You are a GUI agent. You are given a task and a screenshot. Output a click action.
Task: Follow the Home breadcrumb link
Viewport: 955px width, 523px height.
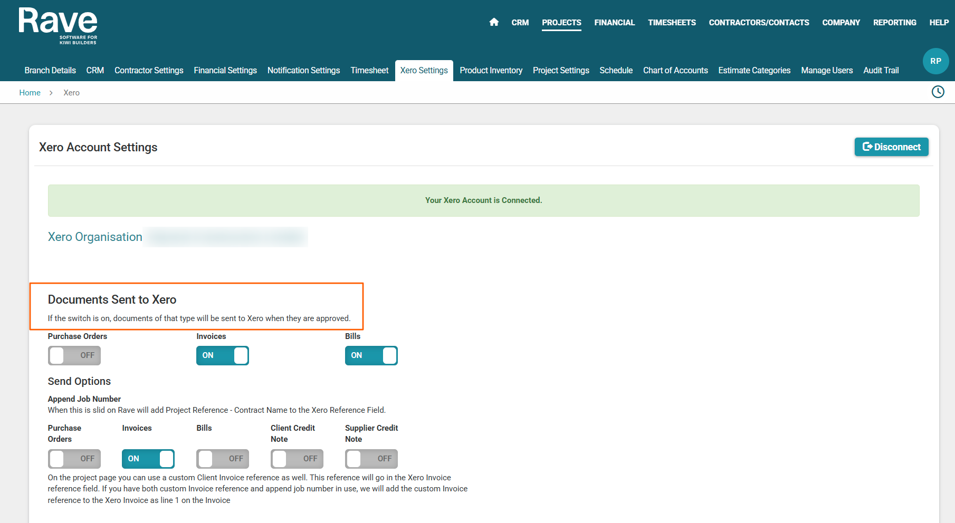pos(30,93)
